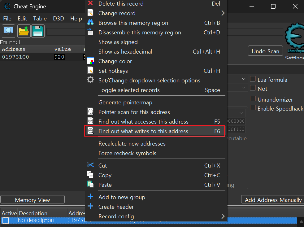
Task: Check the Enable Speedhack option
Action: click(x=253, y=108)
